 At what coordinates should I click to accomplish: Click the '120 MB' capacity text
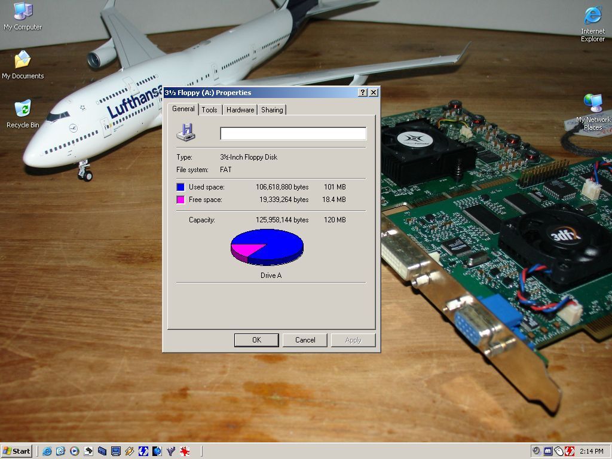tap(335, 220)
